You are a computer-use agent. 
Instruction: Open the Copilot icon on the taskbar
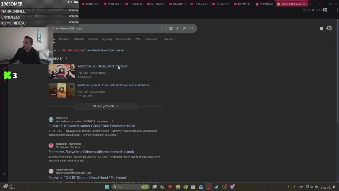[x=162, y=187]
